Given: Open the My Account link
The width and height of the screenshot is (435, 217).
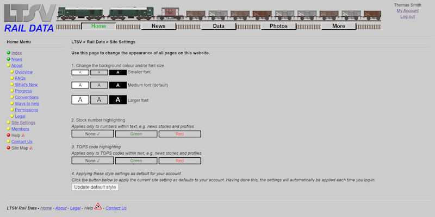Looking at the screenshot, I should 407,11.
